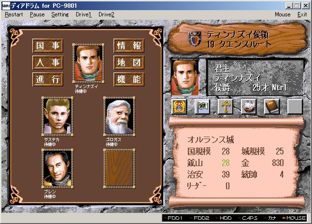Viewport: 312px width, 224px height.
Task: Click the 統帥 value 4
Action: coord(282,174)
